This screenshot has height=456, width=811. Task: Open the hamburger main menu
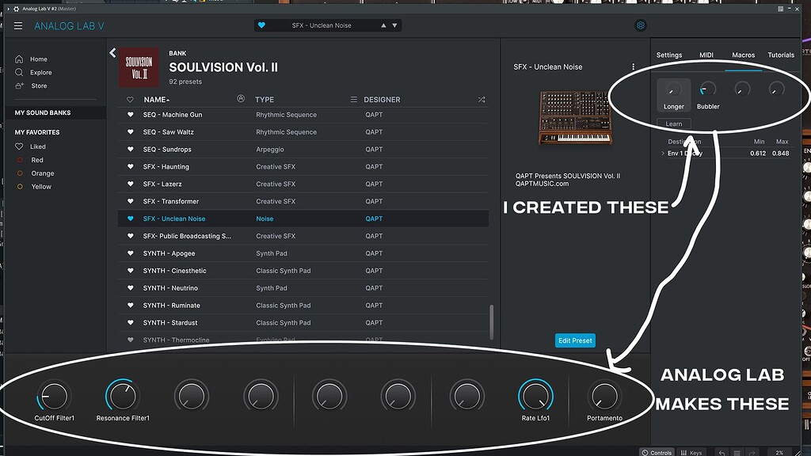18,25
